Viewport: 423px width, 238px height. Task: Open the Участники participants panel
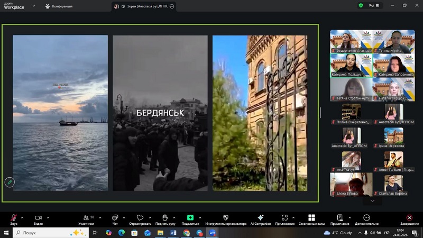(86, 218)
